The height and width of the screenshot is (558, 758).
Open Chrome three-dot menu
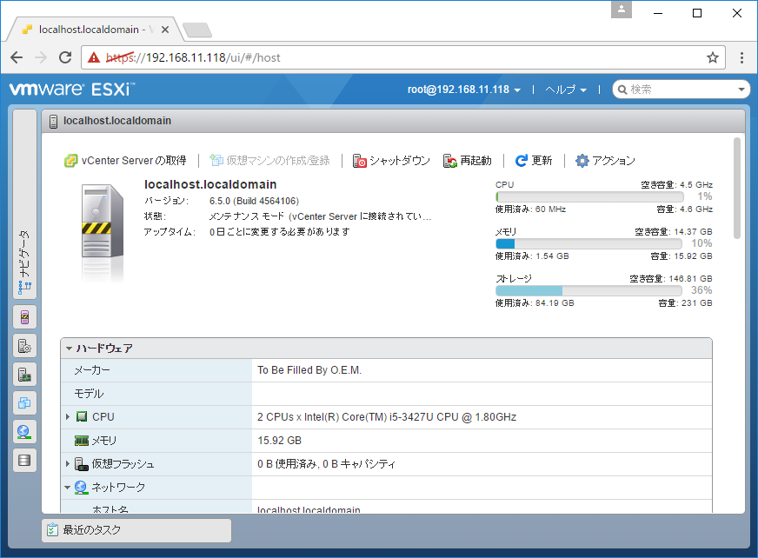coord(741,57)
